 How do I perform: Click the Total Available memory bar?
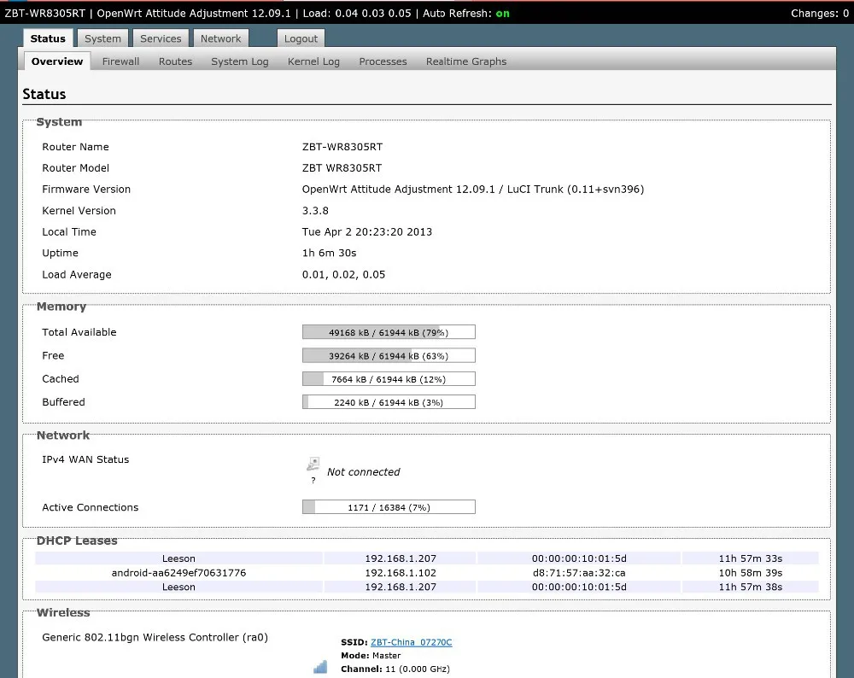389,332
